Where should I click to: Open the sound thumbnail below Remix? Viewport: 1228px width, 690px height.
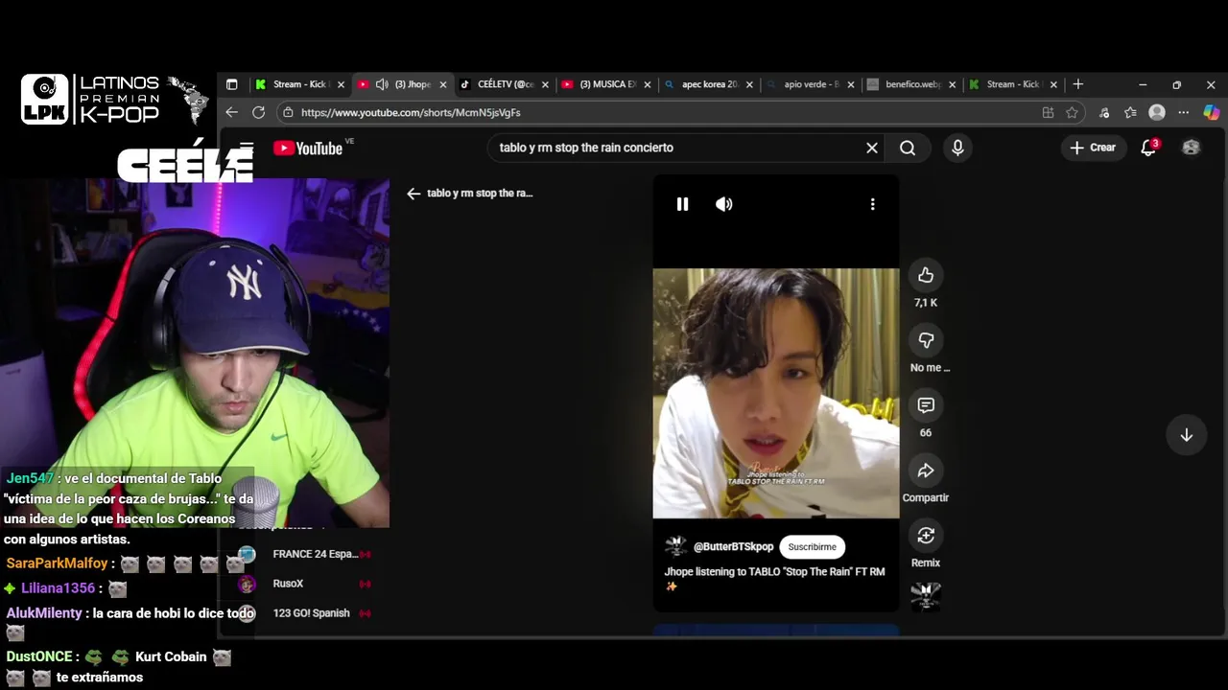point(926,596)
